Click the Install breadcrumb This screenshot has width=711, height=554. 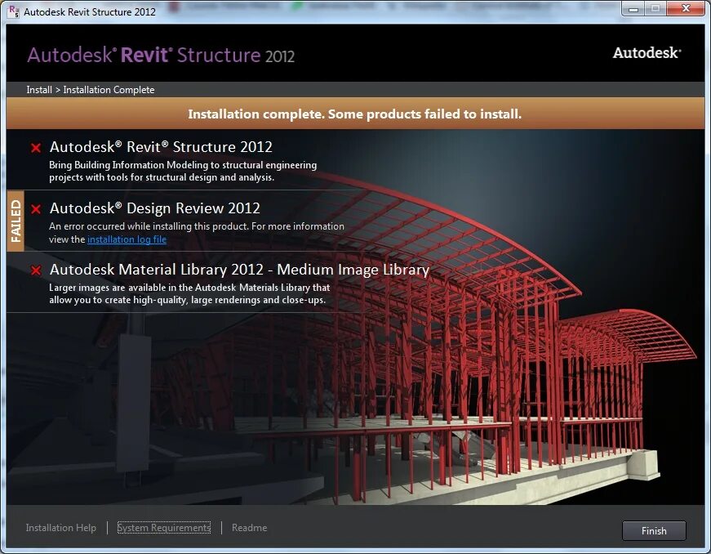click(39, 90)
